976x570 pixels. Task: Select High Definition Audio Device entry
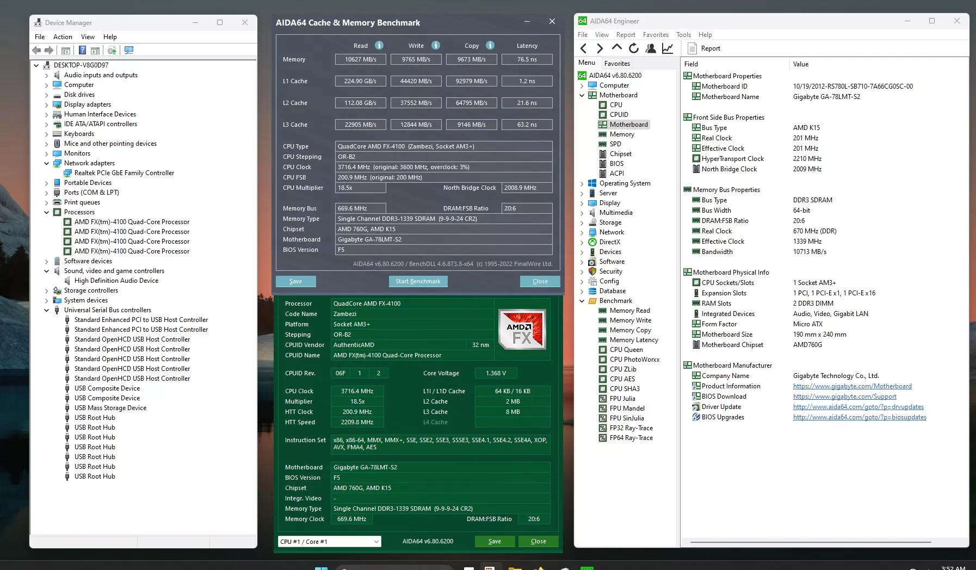(116, 281)
